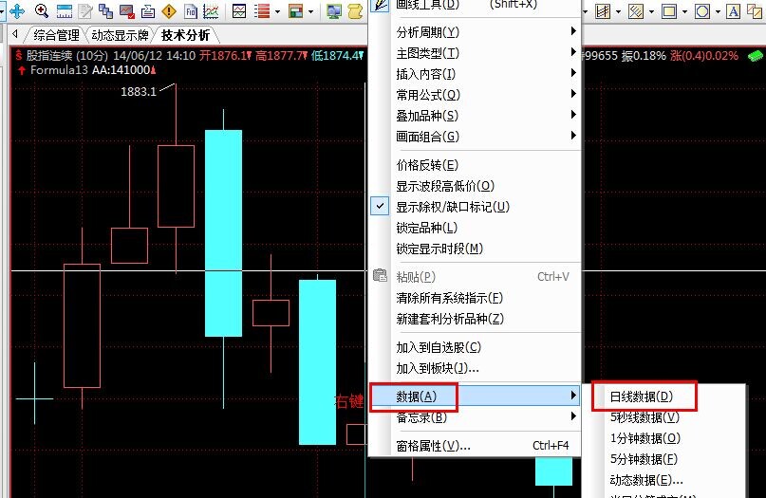Click the colored layout panes icon
766x498 pixels.
(295, 10)
